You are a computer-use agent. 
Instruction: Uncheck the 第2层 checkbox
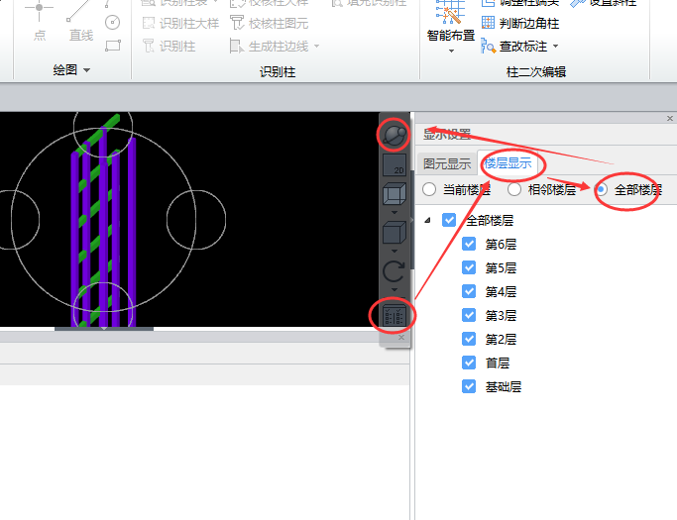point(469,339)
